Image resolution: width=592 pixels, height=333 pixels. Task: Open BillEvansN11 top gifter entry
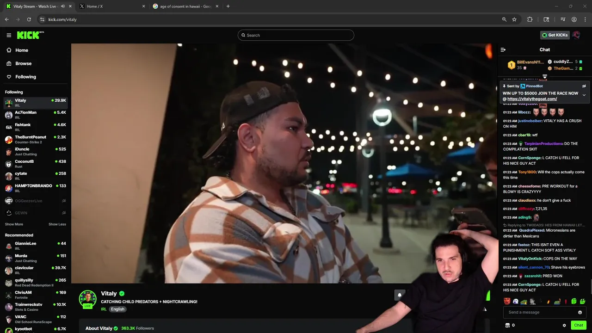click(x=526, y=65)
